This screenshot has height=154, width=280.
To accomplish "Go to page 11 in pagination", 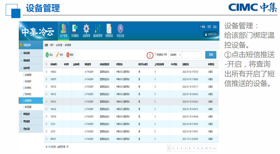I will pyautogui.click(x=211, y=148).
